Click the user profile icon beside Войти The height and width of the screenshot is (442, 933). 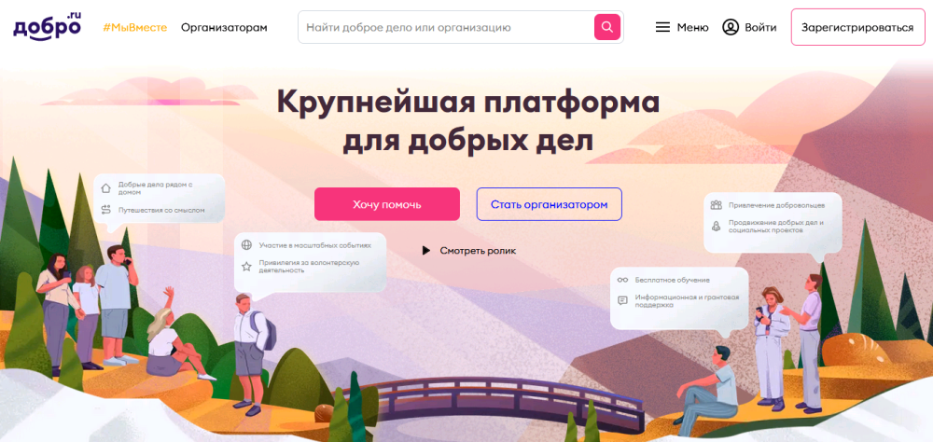pos(731,27)
